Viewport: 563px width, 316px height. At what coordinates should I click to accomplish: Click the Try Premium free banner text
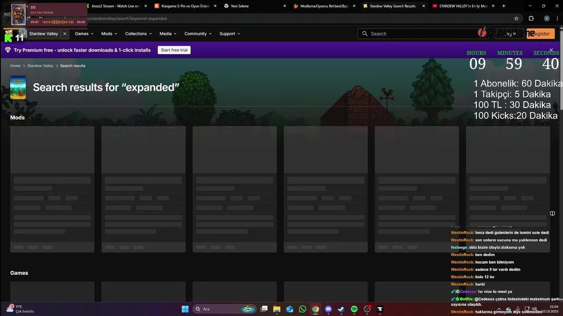(x=82, y=50)
